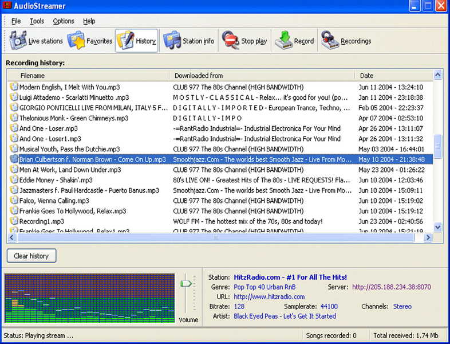450x344 pixels.
Task: Click the horizontal scrollbar thumb of history list
Action: pos(216,237)
